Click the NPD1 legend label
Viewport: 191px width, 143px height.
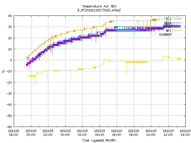pyautogui.click(x=168, y=23)
